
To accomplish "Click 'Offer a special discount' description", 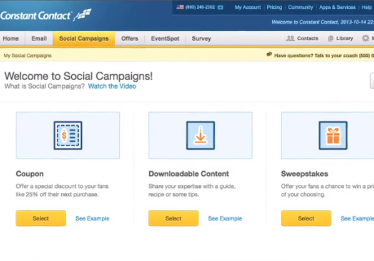I will pos(62,190).
